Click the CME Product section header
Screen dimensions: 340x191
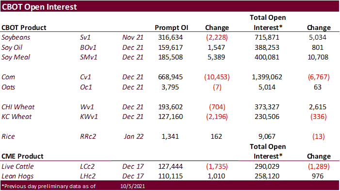pyautogui.click(x=22, y=156)
